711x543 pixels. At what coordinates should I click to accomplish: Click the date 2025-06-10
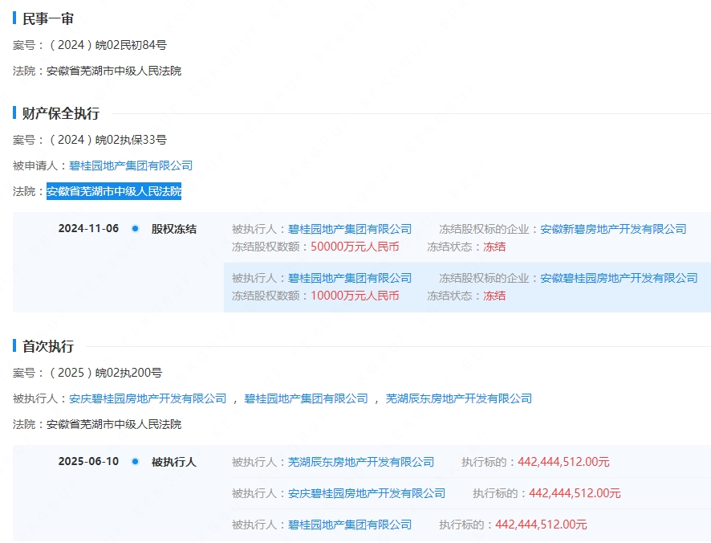88,461
